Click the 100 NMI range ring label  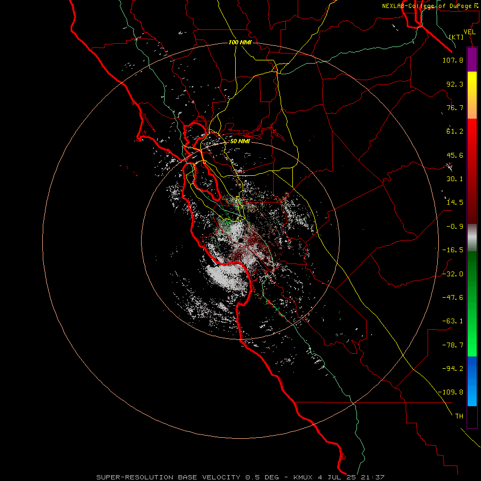click(x=239, y=42)
